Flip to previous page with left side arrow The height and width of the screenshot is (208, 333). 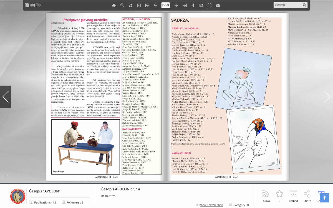(6, 97)
